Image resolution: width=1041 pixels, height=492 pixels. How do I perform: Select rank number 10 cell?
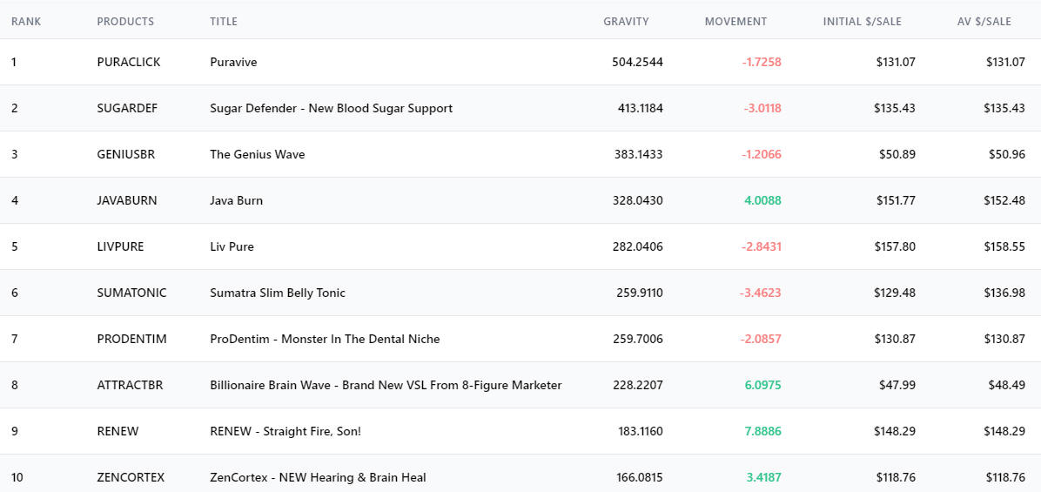[17, 477]
